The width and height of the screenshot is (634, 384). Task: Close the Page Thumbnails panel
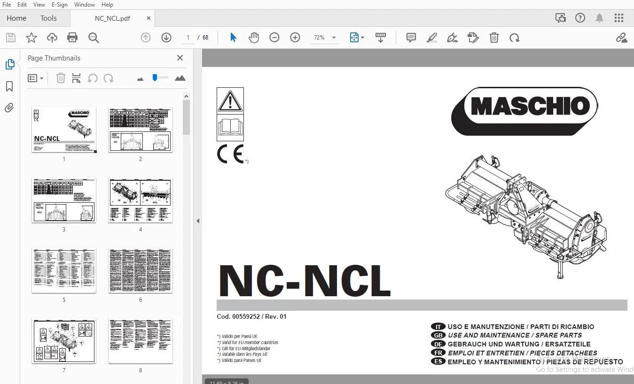click(x=180, y=58)
